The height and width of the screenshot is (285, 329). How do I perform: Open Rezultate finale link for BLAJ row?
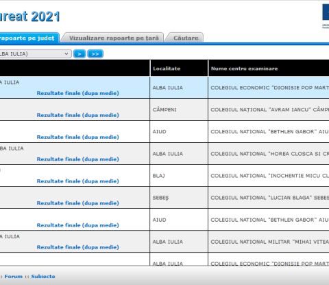point(78,181)
